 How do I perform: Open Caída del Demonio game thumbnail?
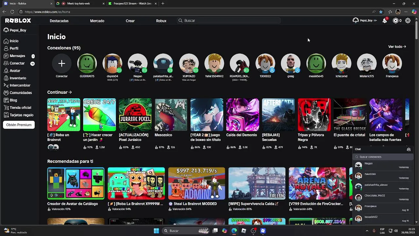[243, 115]
